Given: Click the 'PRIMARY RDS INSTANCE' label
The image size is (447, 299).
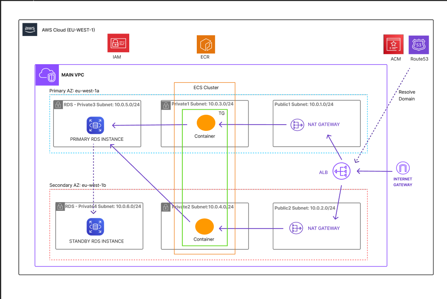Looking at the screenshot, I should tap(97, 139).
